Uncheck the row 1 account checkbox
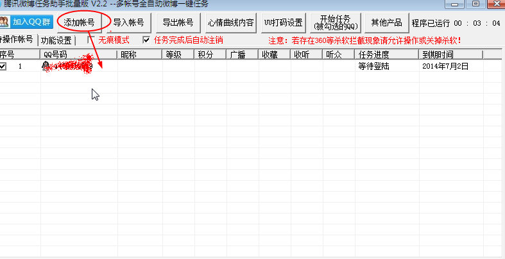This screenshot has width=505, height=259. click(3, 66)
